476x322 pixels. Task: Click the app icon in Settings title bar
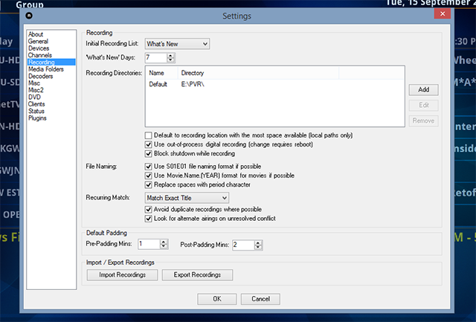pos(29,15)
